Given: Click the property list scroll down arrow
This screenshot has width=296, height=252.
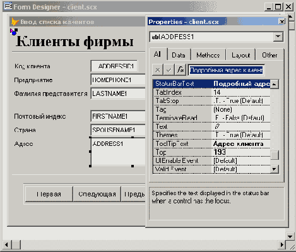Looking at the screenshot, I should (x=275, y=169).
